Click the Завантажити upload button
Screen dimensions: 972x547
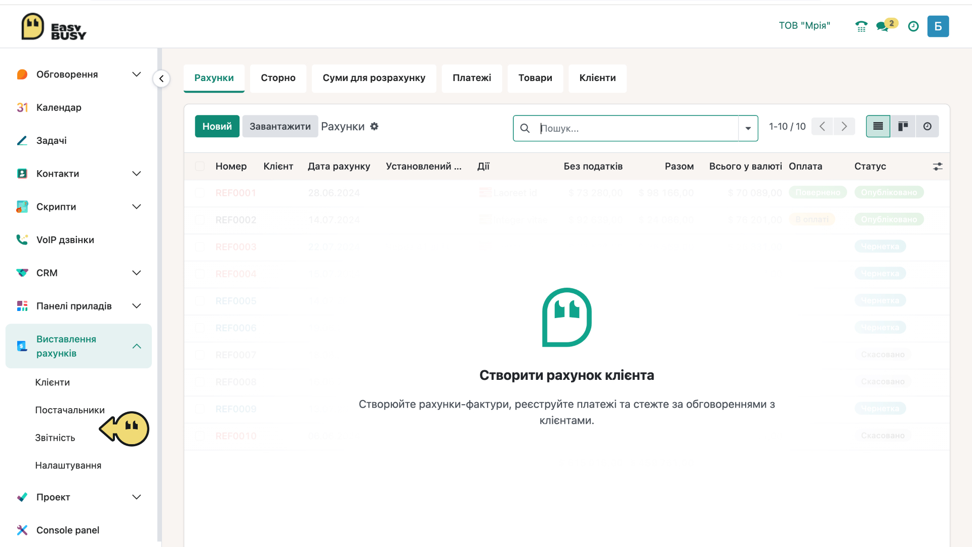coord(280,126)
